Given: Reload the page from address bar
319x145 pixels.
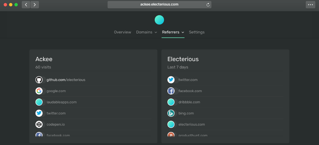Looking at the screenshot, I should [x=208, y=5].
